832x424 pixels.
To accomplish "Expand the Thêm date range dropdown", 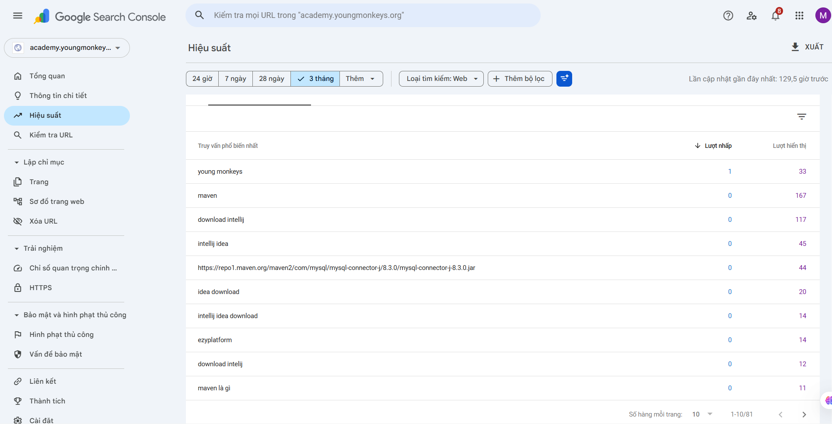I will pos(361,79).
